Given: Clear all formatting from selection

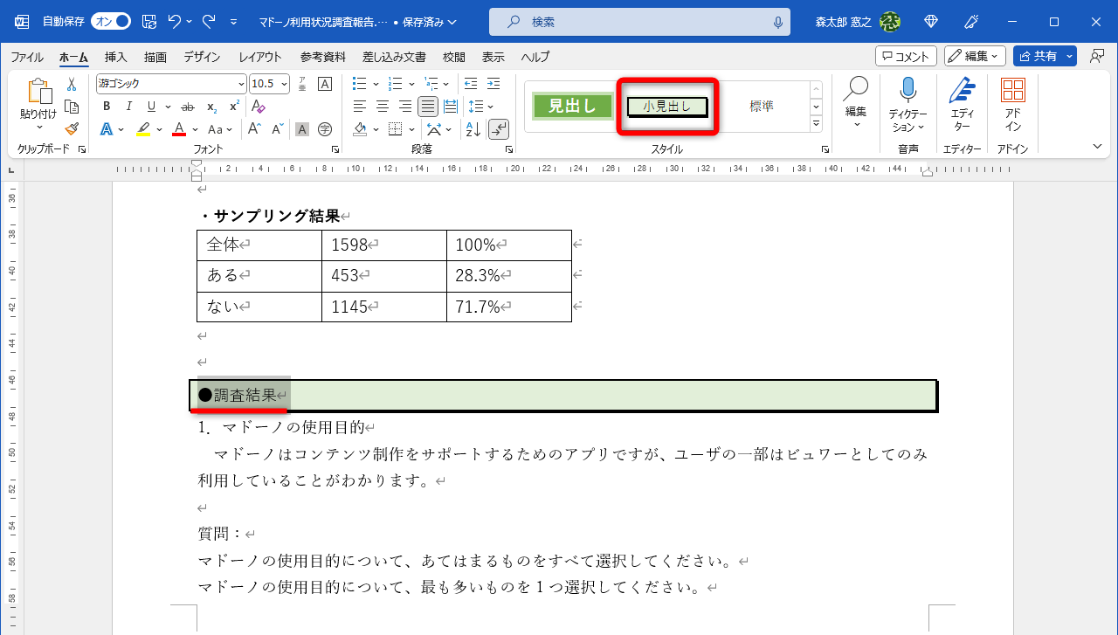Looking at the screenshot, I should [x=259, y=107].
